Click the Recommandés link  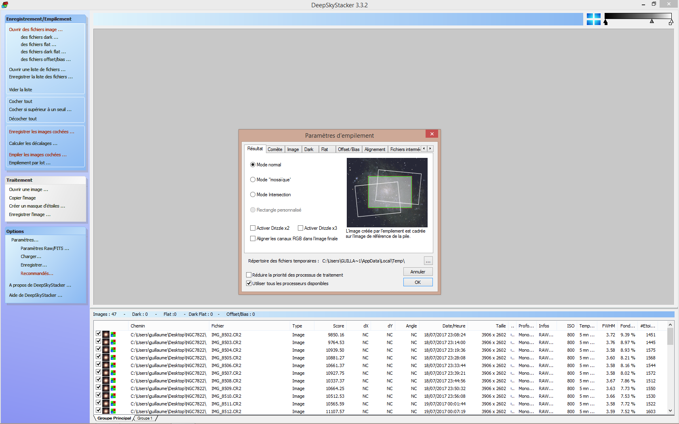pos(37,273)
